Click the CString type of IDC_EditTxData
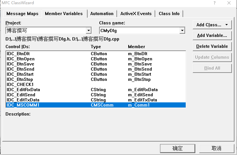237x155 pixels. [98, 100]
